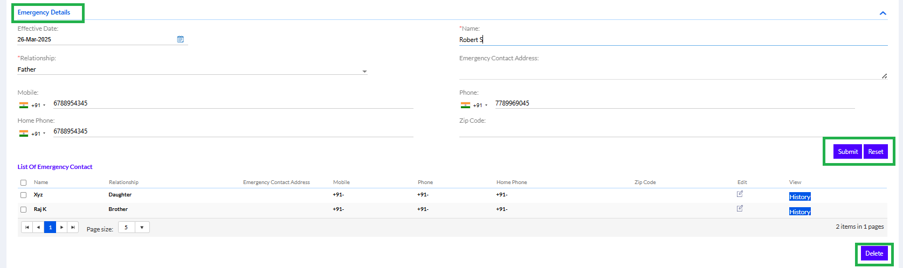
Task: Tick the checkbox for Raj K contact
Action: pyautogui.click(x=23, y=209)
